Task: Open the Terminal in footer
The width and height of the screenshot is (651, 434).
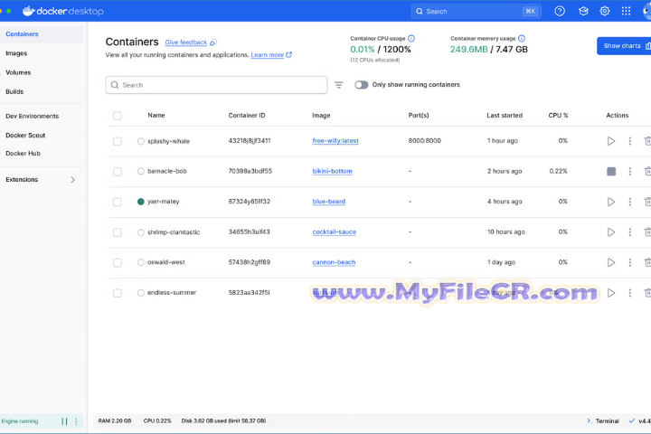Action: (x=602, y=421)
